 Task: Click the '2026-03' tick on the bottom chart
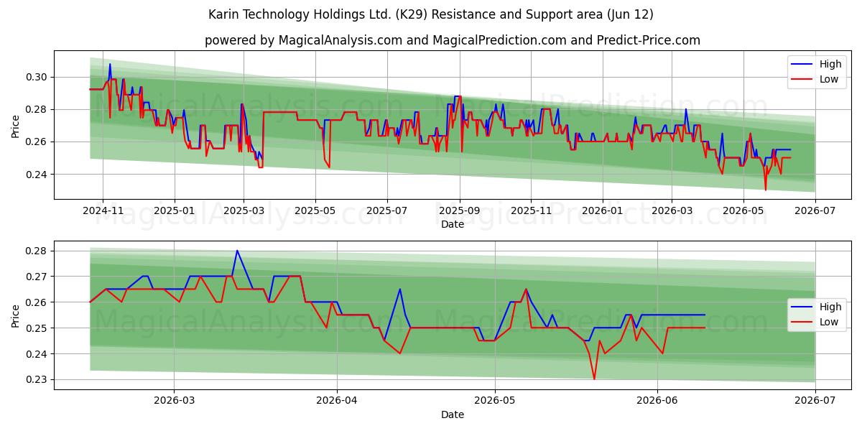175,399
